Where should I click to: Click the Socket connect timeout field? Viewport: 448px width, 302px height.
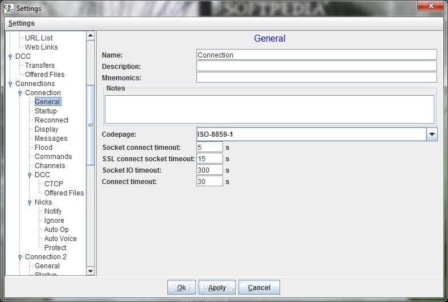coord(209,147)
